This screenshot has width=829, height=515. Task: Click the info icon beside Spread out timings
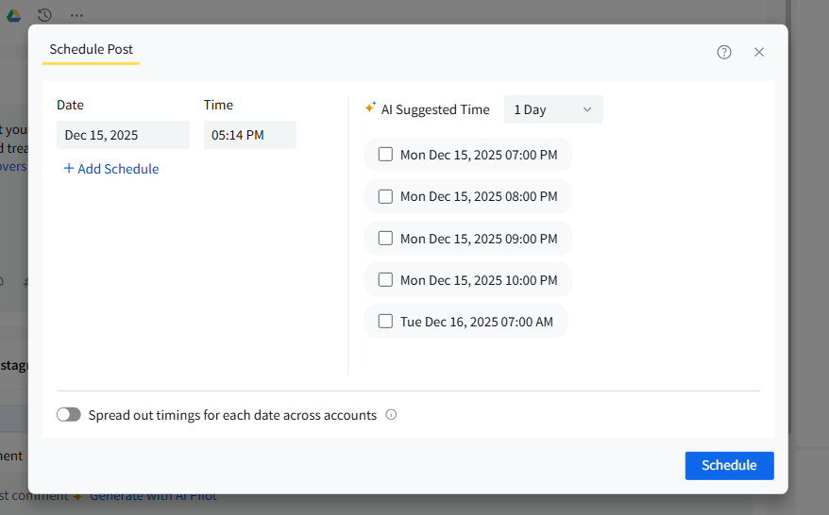pos(391,415)
